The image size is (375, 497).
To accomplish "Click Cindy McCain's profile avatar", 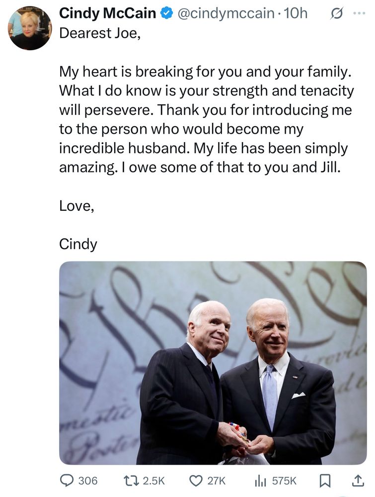I will [x=29, y=28].
